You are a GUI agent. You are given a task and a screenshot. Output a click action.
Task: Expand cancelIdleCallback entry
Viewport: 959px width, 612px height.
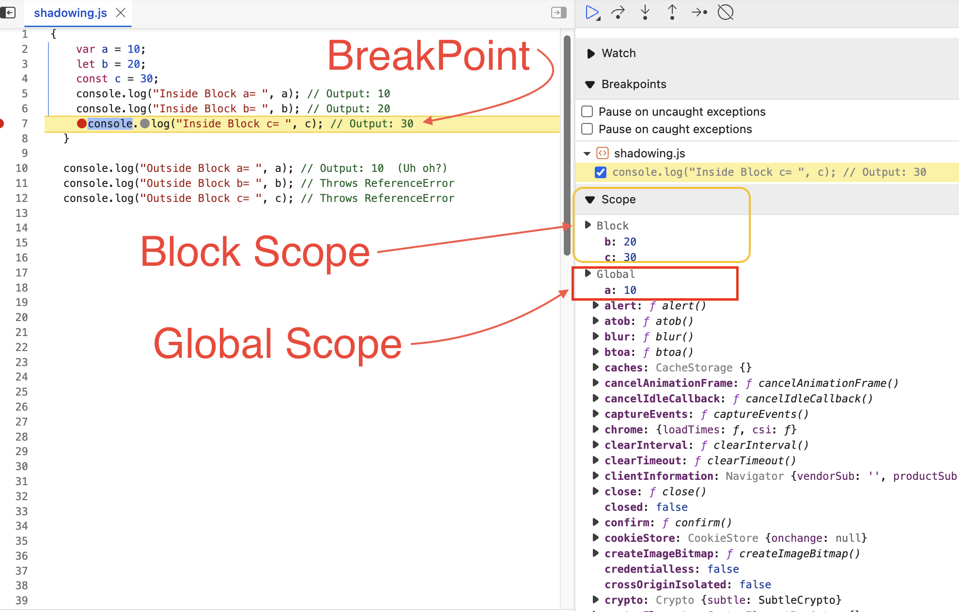[595, 398]
